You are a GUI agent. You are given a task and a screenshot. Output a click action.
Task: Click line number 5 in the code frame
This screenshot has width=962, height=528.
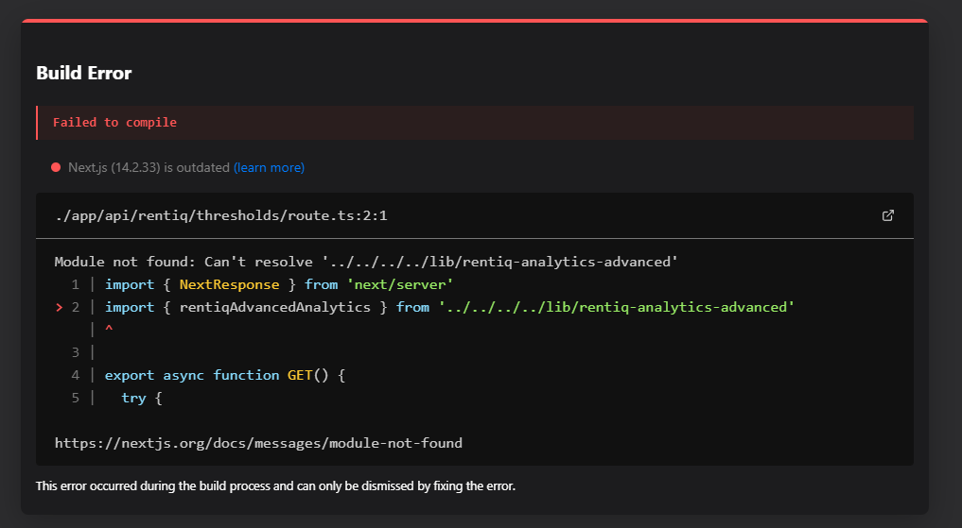coord(75,398)
